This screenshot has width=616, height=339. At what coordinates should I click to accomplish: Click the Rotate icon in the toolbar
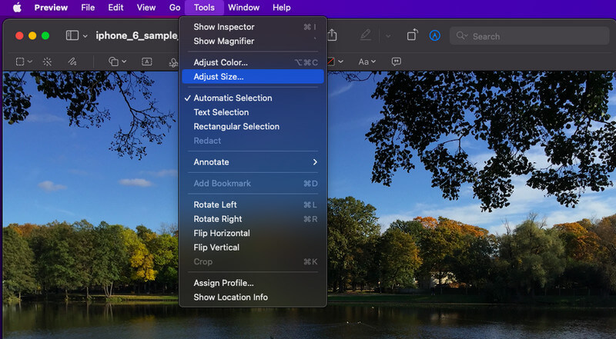(x=412, y=35)
